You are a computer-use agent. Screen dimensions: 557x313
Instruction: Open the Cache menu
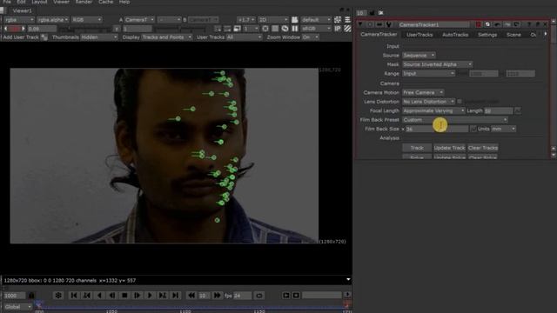tap(105, 2)
